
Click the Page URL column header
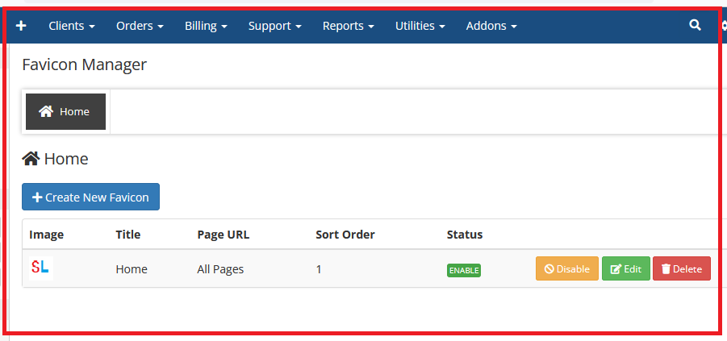(x=223, y=235)
